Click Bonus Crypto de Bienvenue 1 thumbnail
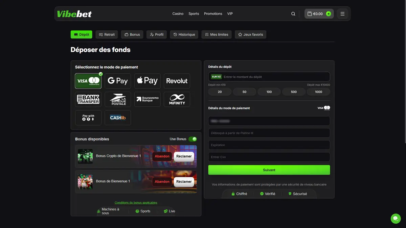 click(x=85, y=156)
